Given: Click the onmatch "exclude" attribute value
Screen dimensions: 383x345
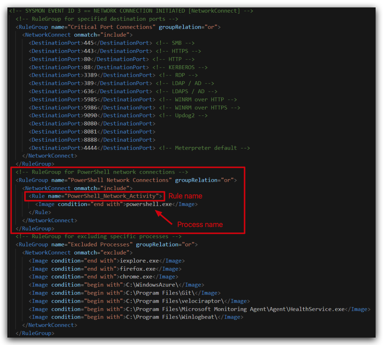Looking at the screenshot, I should point(115,253).
